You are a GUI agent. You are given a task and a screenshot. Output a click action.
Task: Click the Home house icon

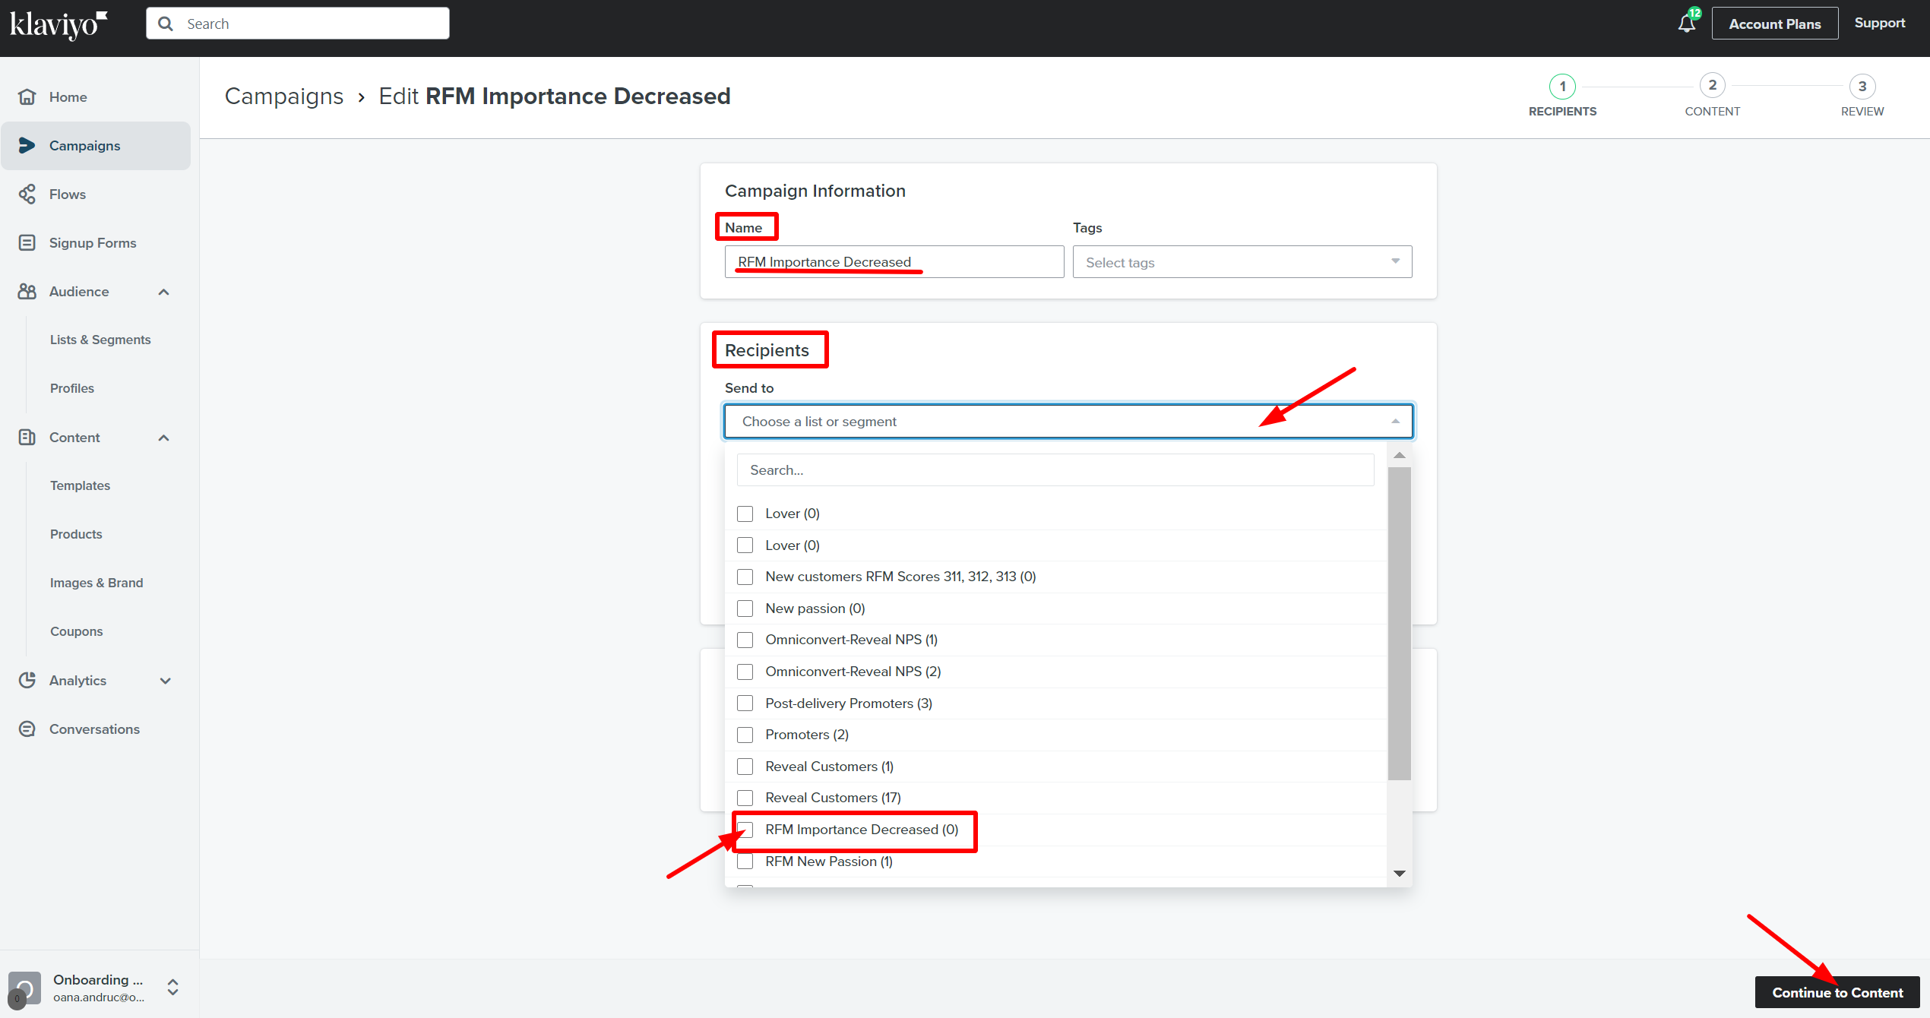(27, 97)
